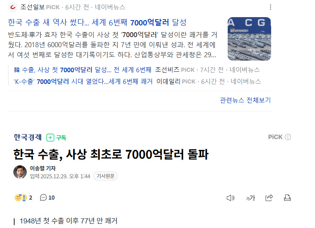
Task: Click the 조선일보 red logo icon
Action: coord(13,7)
